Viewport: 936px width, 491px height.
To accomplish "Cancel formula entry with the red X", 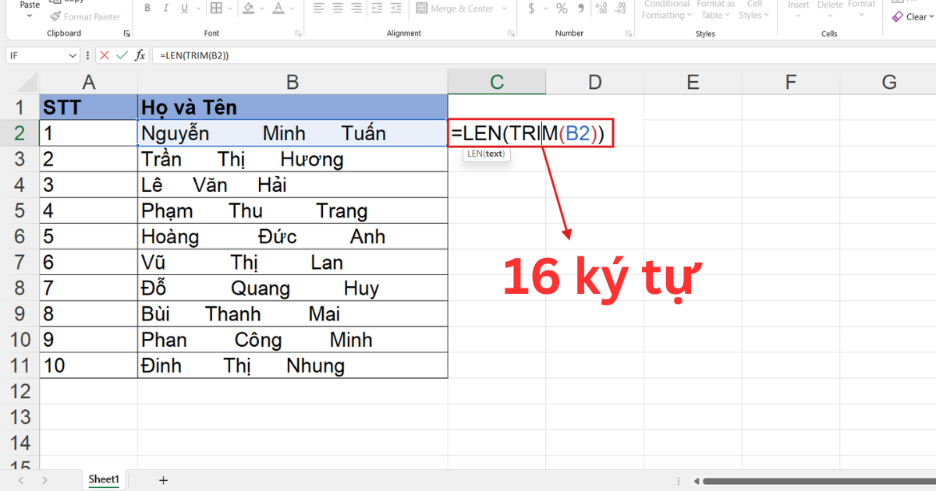I will coord(105,55).
